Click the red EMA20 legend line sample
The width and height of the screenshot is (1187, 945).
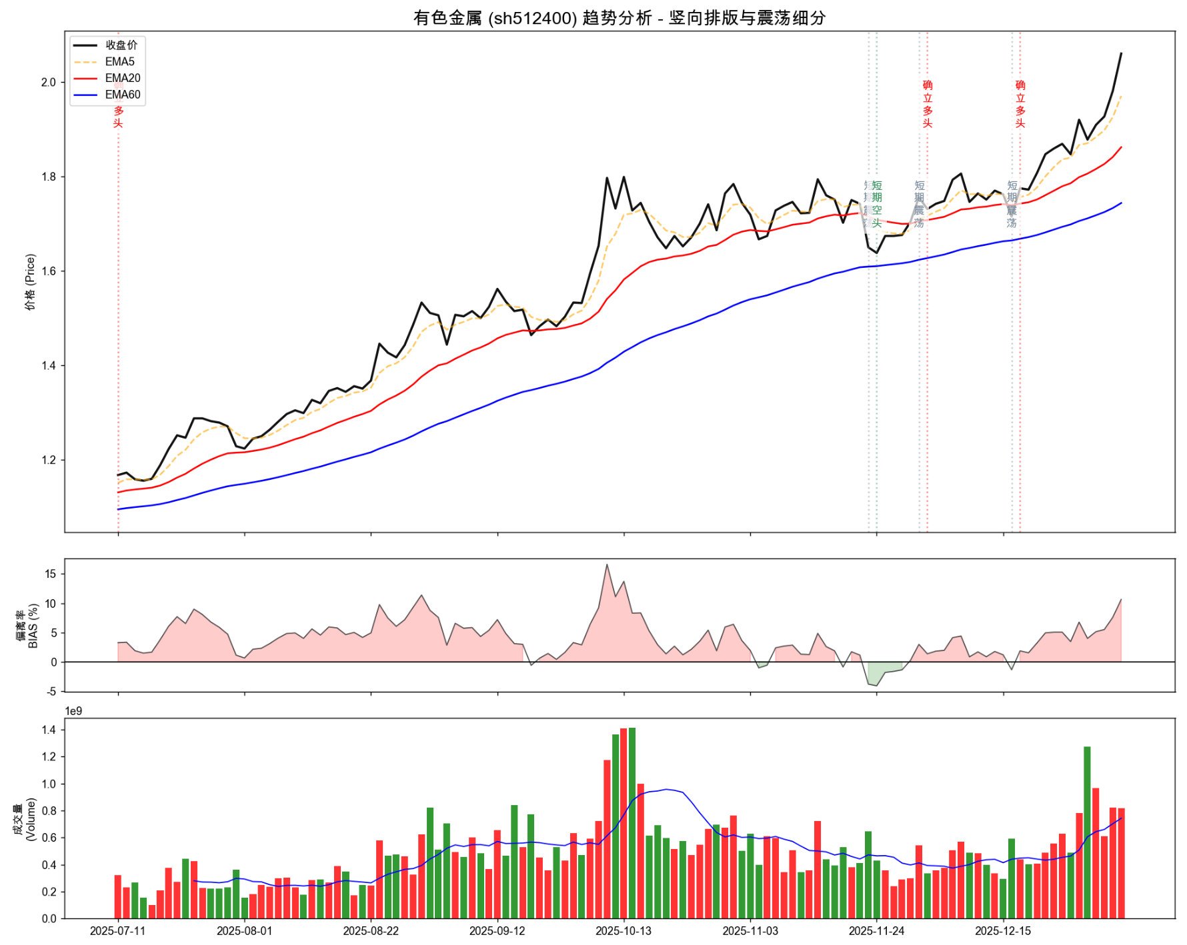coord(85,79)
